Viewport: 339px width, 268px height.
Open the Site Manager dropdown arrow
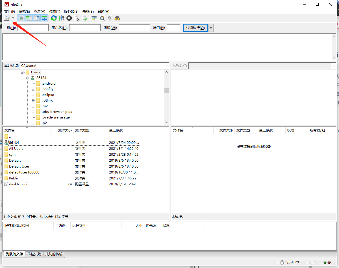point(13,18)
